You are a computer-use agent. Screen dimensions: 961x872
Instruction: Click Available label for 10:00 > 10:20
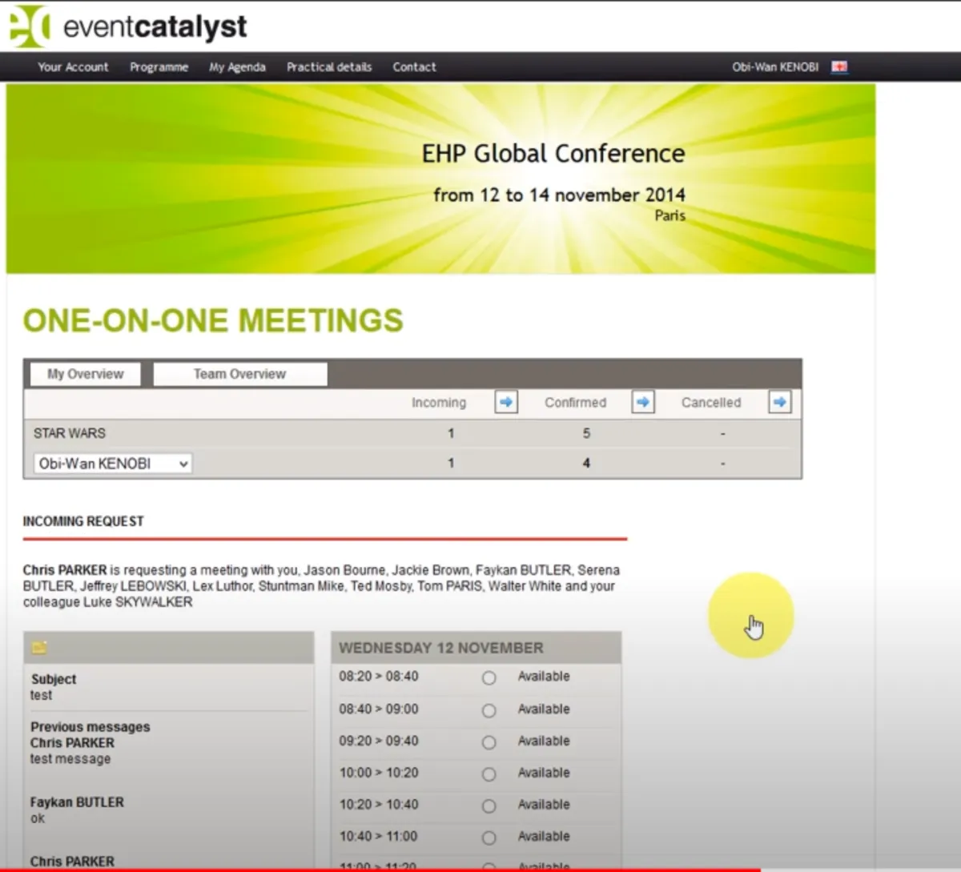(x=544, y=773)
